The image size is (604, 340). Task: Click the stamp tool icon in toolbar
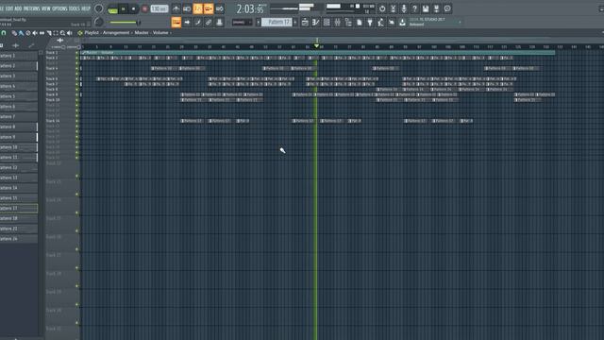[x=220, y=23]
